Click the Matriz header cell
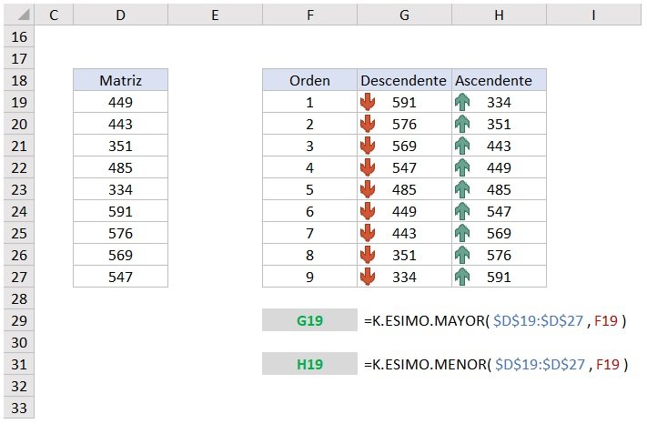The height and width of the screenshot is (424, 647). click(120, 80)
